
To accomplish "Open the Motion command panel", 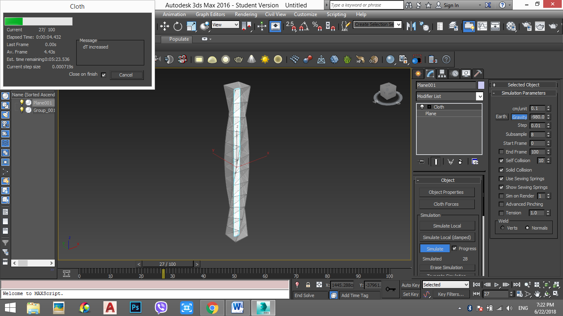I will click(x=454, y=74).
